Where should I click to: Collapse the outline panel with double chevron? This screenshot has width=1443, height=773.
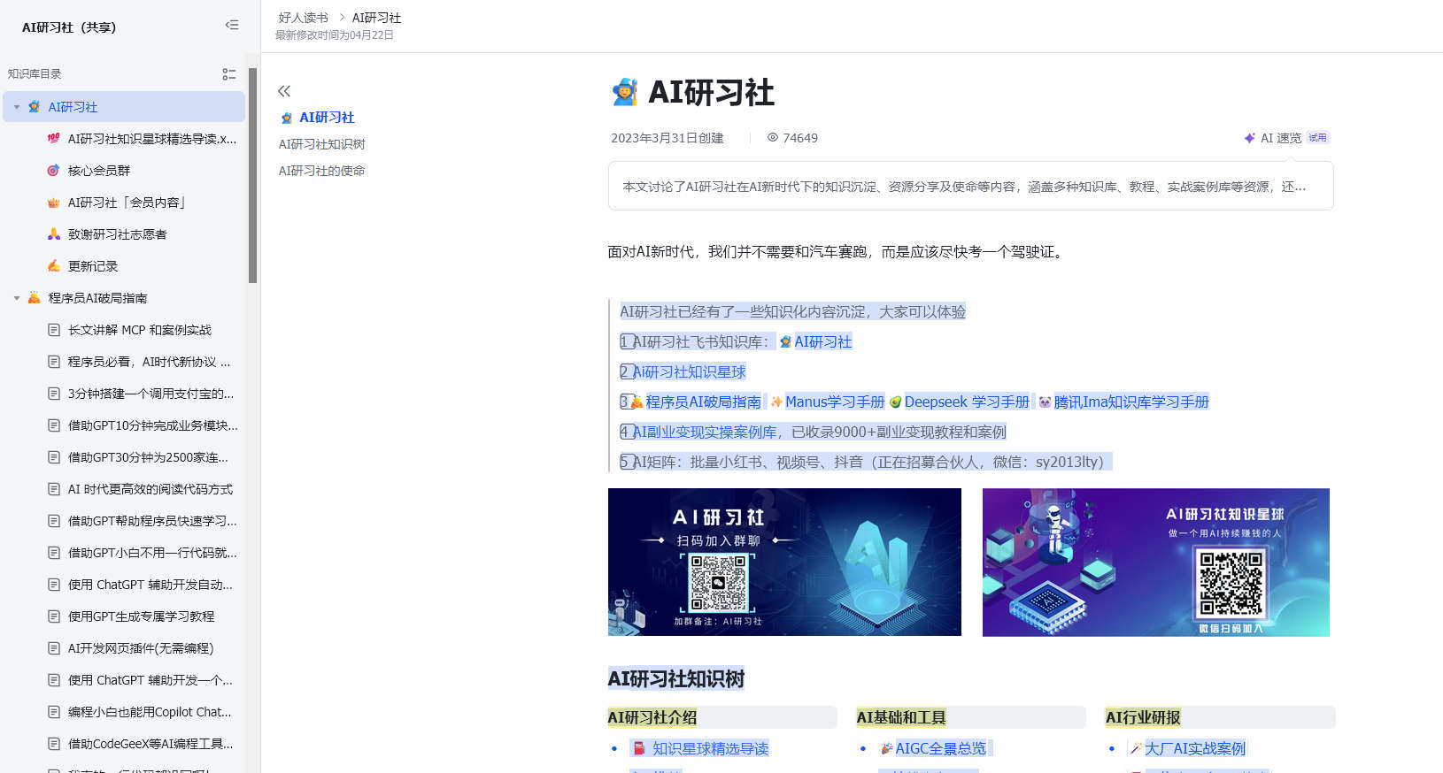[x=284, y=91]
